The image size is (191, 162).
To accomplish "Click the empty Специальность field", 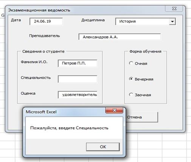I will coord(78,79).
